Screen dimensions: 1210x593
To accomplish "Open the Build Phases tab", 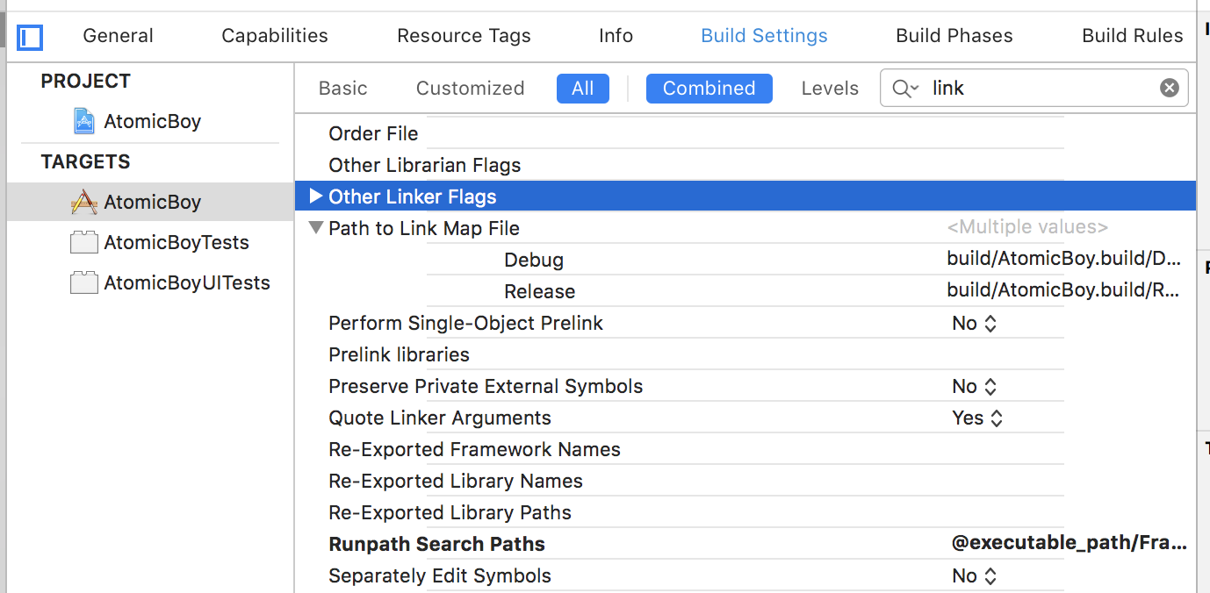I will pyautogui.click(x=954, y=36).
